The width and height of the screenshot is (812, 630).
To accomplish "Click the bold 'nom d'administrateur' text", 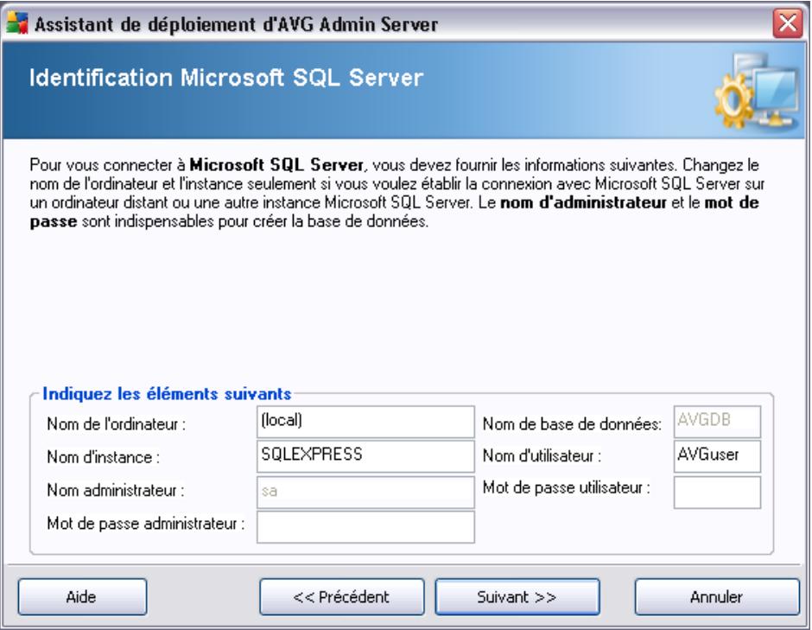I will [x=583, y=202].
